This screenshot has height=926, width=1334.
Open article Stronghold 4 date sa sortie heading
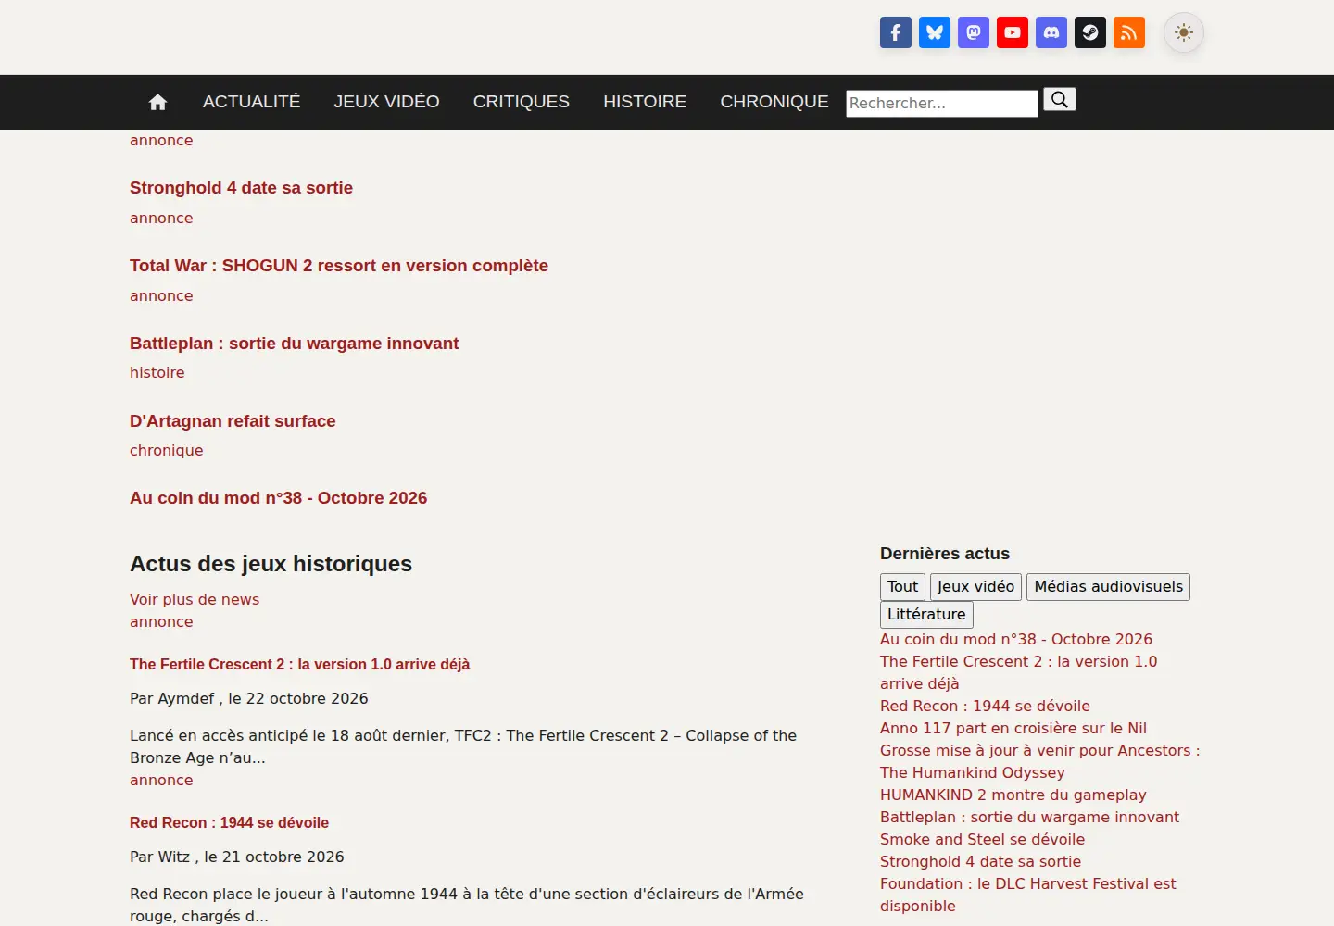point(241,188)
